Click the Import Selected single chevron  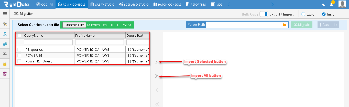tap(157, 62)
